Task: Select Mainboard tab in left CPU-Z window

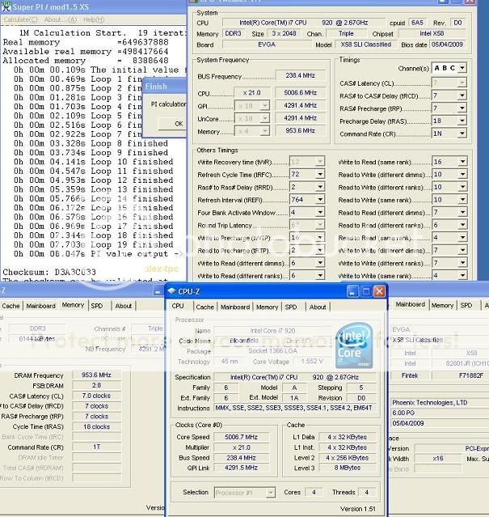Action: [41, 306]
